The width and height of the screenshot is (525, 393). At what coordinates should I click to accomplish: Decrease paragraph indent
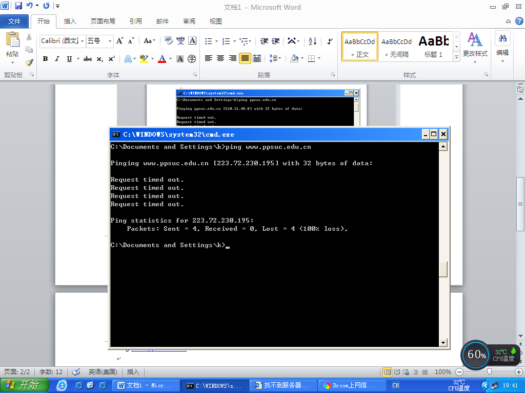pos(264,41)
